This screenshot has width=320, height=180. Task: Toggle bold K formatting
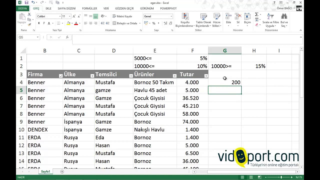[39, 23]
